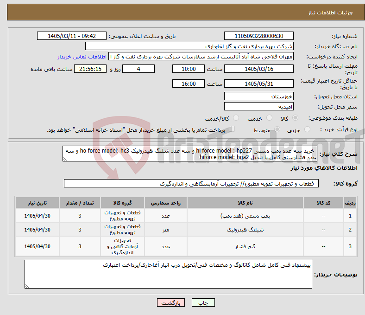Image resolution: width=365 pixels, height=315 pixels.
Task: Click the تاریخ نیاز column header
Action: click(37, 203)
